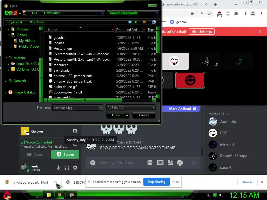267x200 pixels.
Task: Open the Date modified column filter arrow
Action: [144, 30]
